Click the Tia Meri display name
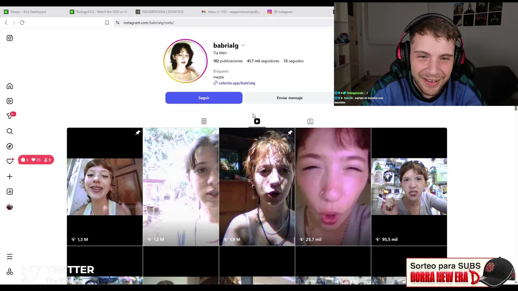The width and height of the screenshot is (518, 291). [x=220, y=53]
